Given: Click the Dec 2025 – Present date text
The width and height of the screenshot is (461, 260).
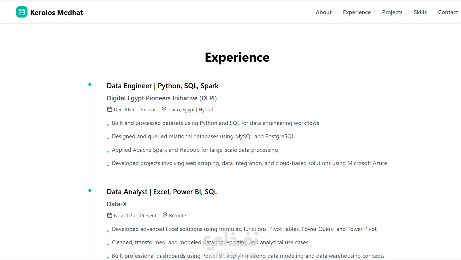Looking at the screenshot, I should pos(135,110).
